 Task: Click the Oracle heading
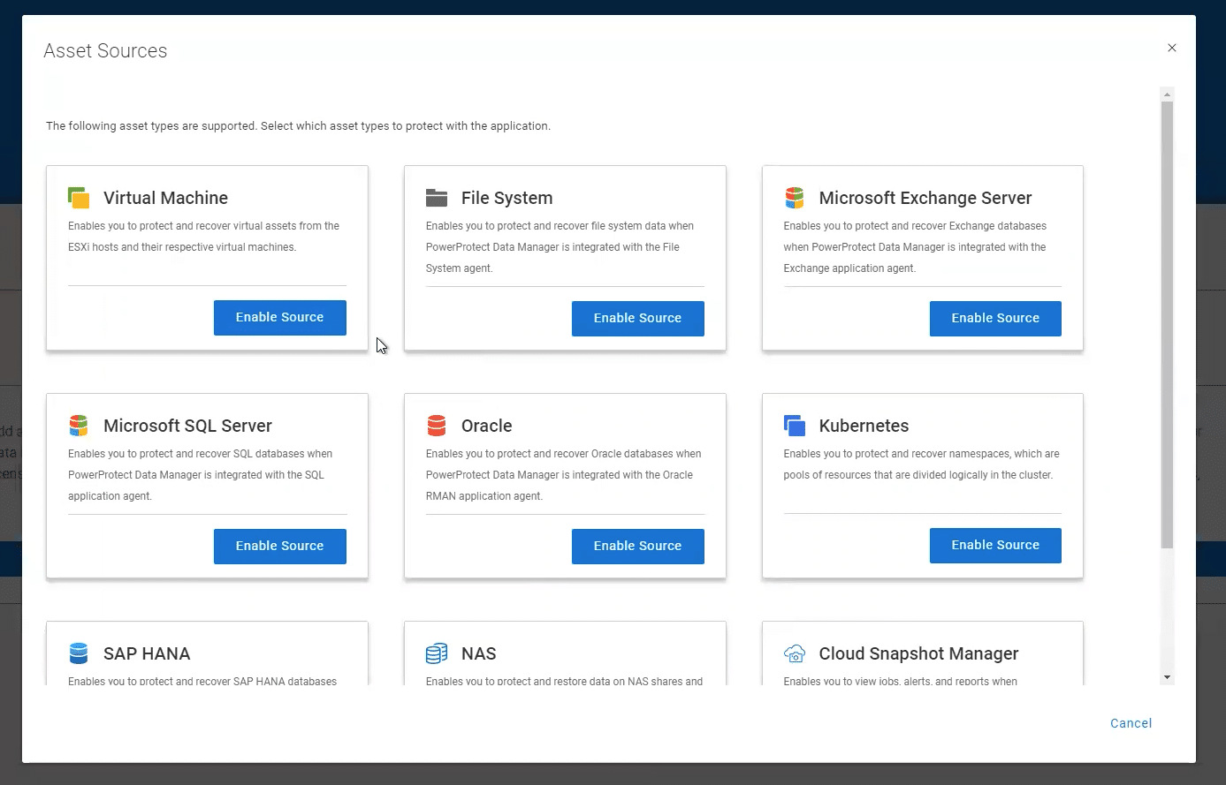(x=487, y=426)
